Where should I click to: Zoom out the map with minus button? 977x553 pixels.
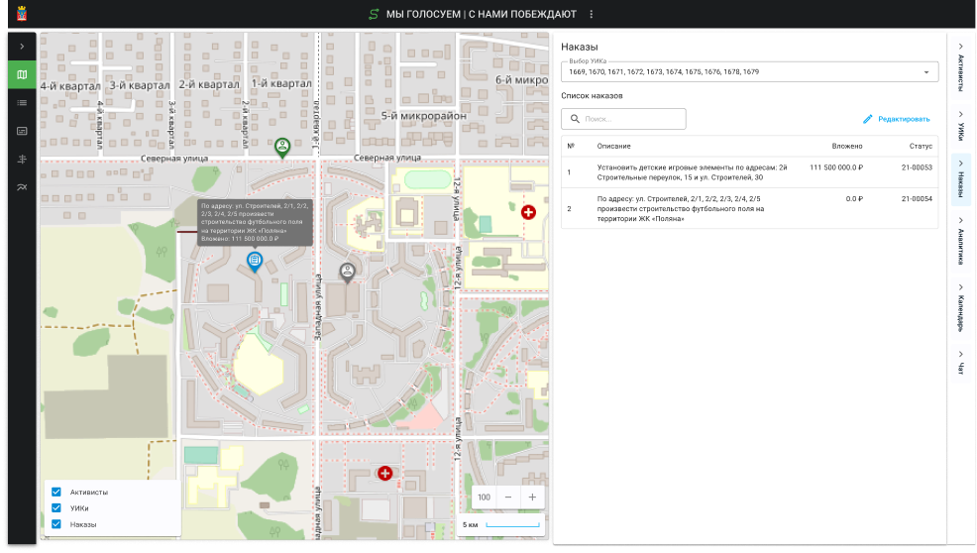coord(508,497)
